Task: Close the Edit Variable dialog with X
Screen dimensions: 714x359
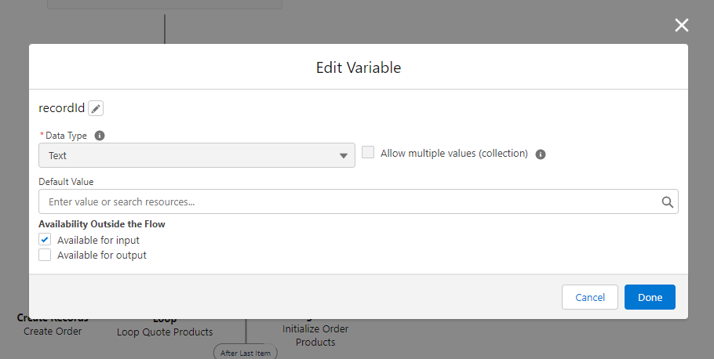Action: [681, 25]
